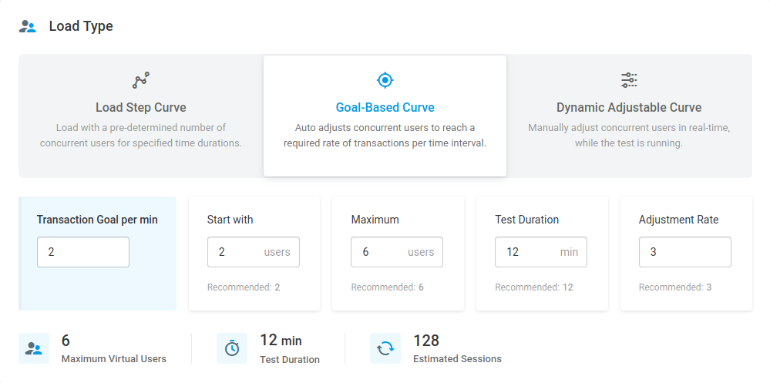Image resolution: width=770 pixels, height=383 pixels.
Task: Click the Load Type users icon
Action: point(28,26)
